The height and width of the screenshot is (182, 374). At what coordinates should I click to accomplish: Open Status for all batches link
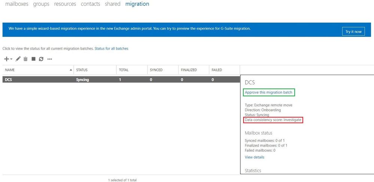[x=112, y=48]
